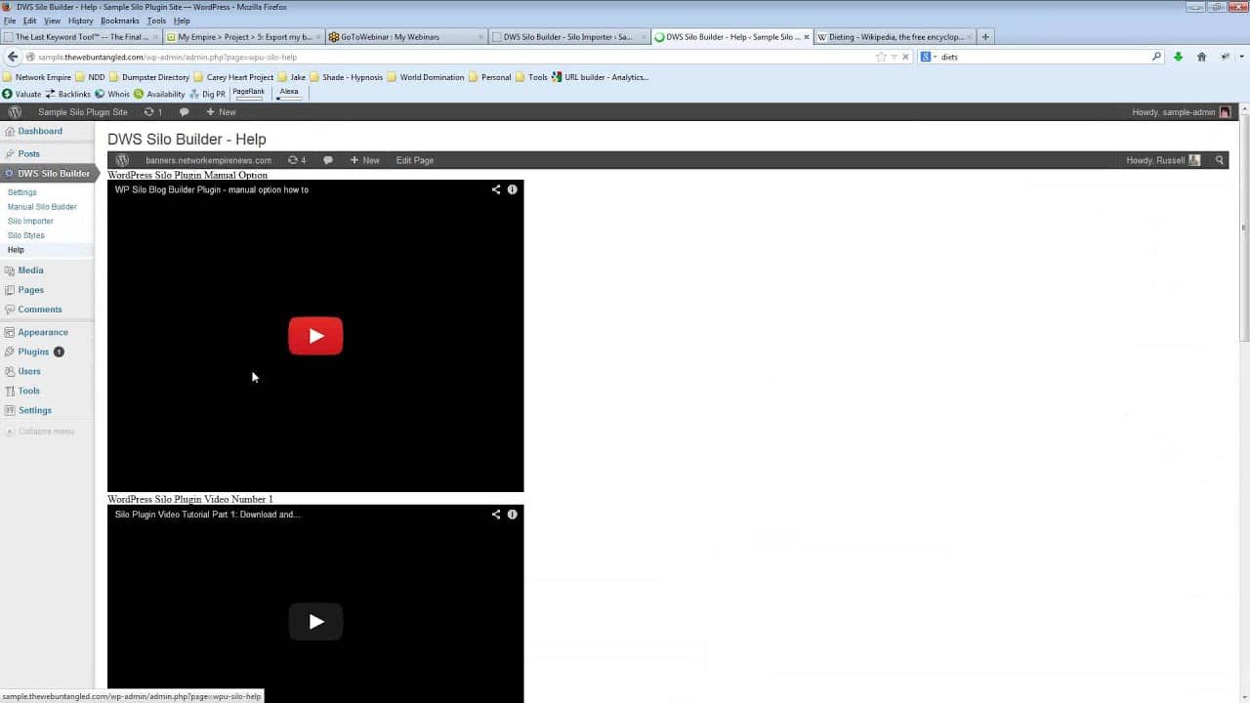Open Firefox downloads green arrow

[x=1178, y=57]
